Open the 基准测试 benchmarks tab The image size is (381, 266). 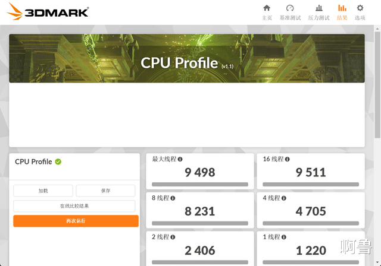coord(290,12)
